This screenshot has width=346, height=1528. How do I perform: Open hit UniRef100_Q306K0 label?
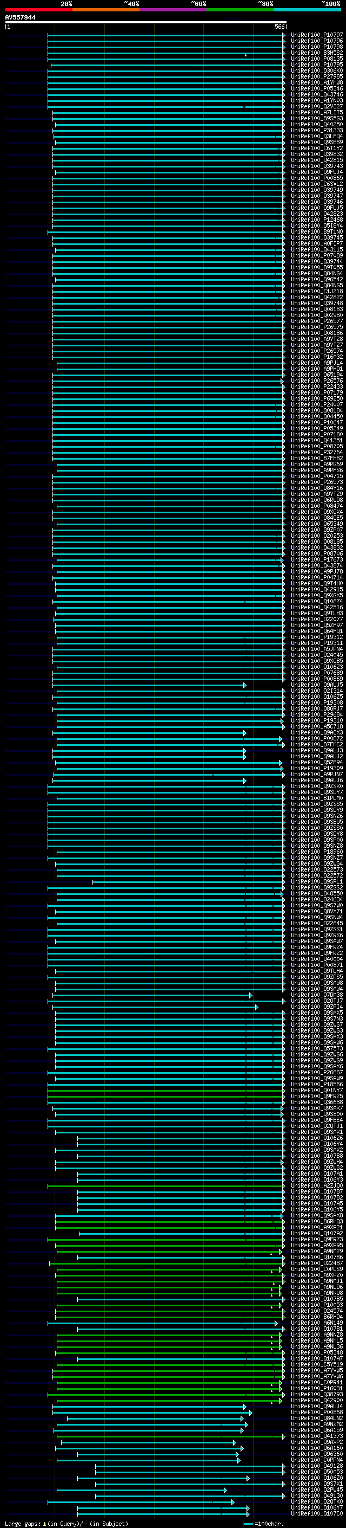point(317,70)
